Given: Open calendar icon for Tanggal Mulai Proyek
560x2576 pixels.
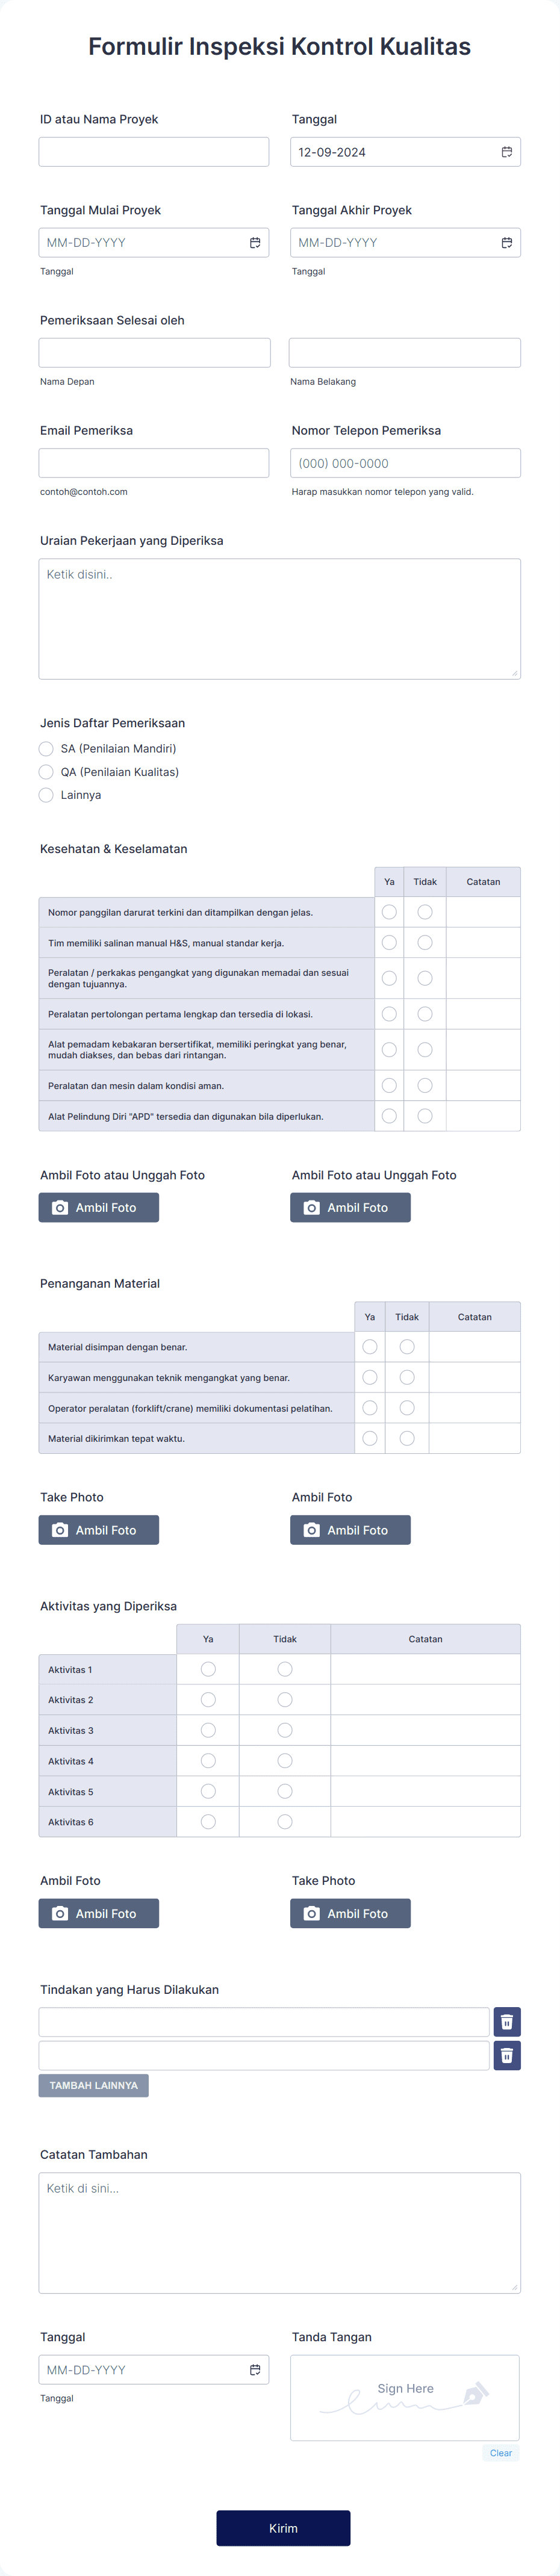Looking at the screenshot, I should [x=254, y=242].
